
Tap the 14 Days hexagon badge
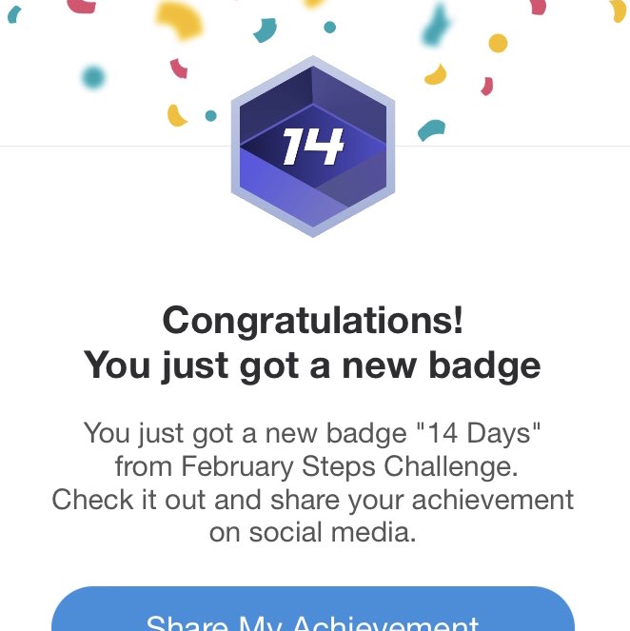(312, 147)
